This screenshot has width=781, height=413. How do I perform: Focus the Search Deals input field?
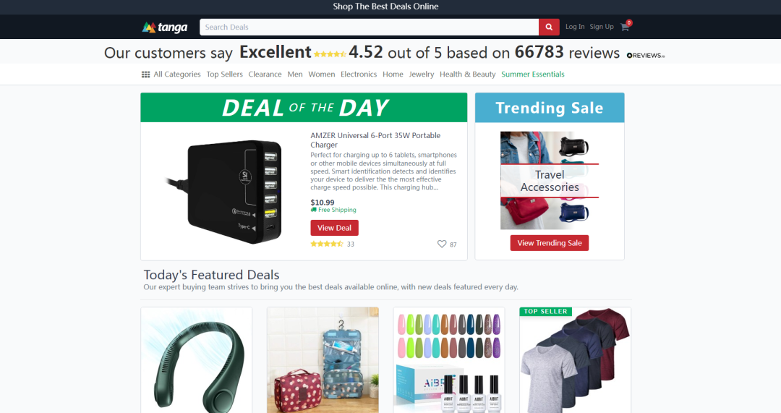(369, 27)
